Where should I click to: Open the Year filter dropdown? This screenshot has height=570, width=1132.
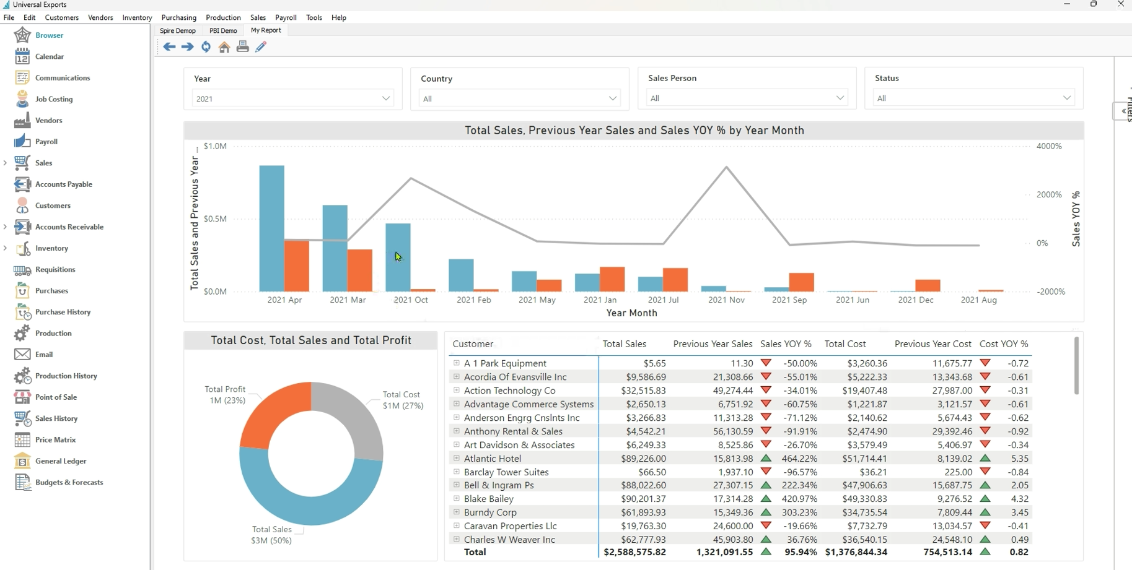(x=385, y=98)
